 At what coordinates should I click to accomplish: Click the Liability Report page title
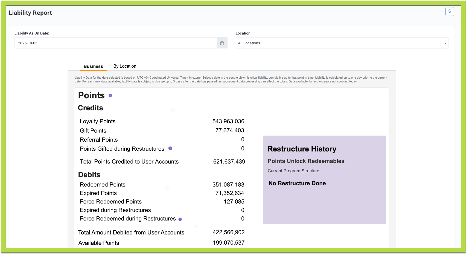(30, 13)
